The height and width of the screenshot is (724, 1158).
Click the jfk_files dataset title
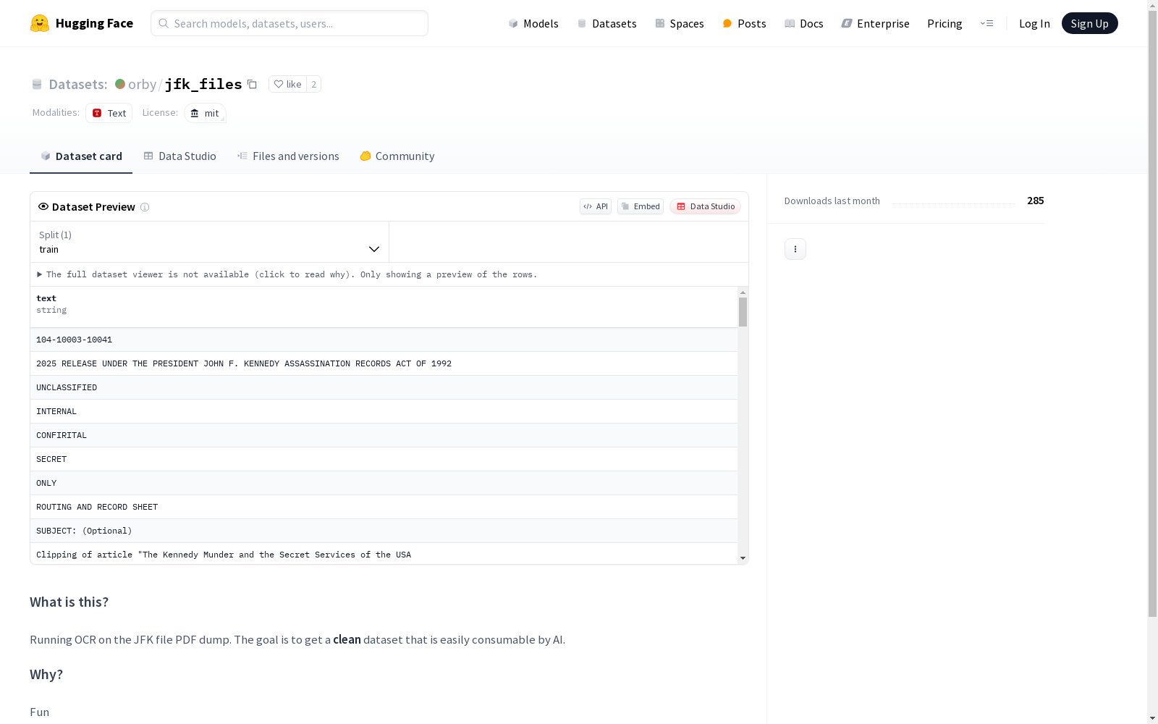203,84
